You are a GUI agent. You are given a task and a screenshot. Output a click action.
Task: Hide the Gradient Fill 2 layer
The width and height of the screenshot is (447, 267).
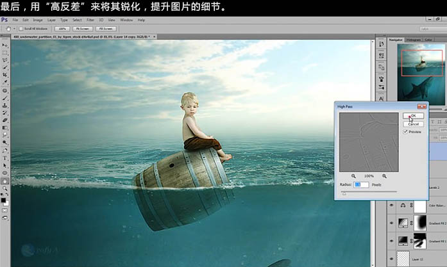tap(391, 223)
